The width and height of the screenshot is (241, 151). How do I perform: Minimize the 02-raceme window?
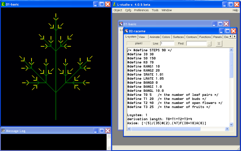click(222, 31)
